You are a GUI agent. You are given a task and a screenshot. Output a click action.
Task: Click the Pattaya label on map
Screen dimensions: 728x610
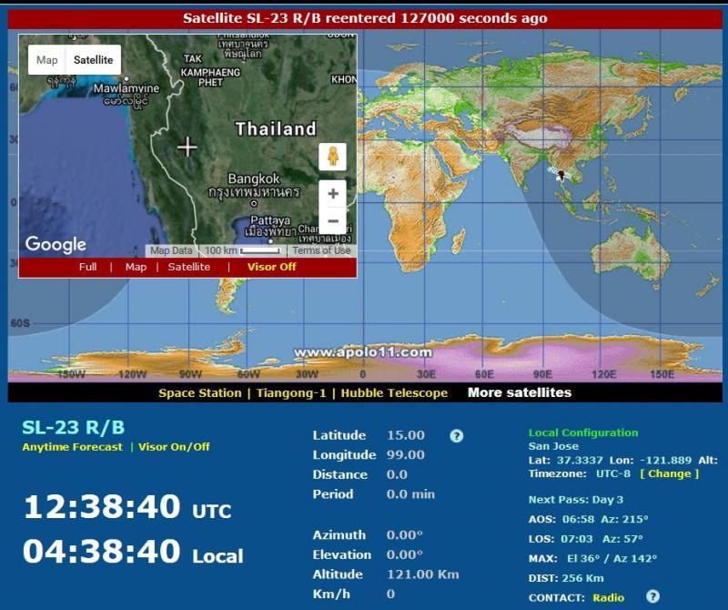point(270,220)
